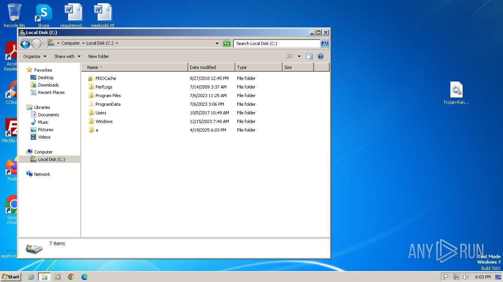The width and height of the screenshot is (503, 282).
Task: Click the Action Center flag tray icon
Action: pyautogui.click(x=446, y=277)
